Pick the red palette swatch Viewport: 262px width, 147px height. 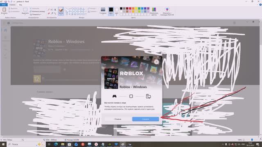click(130, 9)
